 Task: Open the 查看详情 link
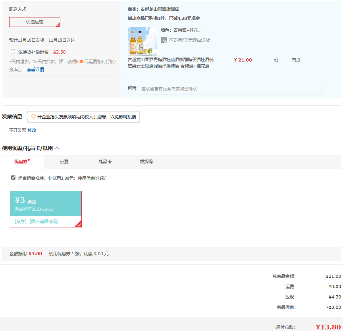35,69
